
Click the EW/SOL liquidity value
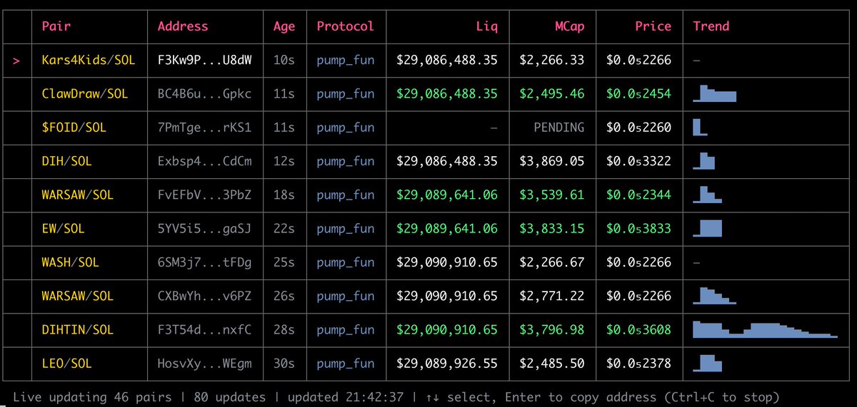(447, 229)
